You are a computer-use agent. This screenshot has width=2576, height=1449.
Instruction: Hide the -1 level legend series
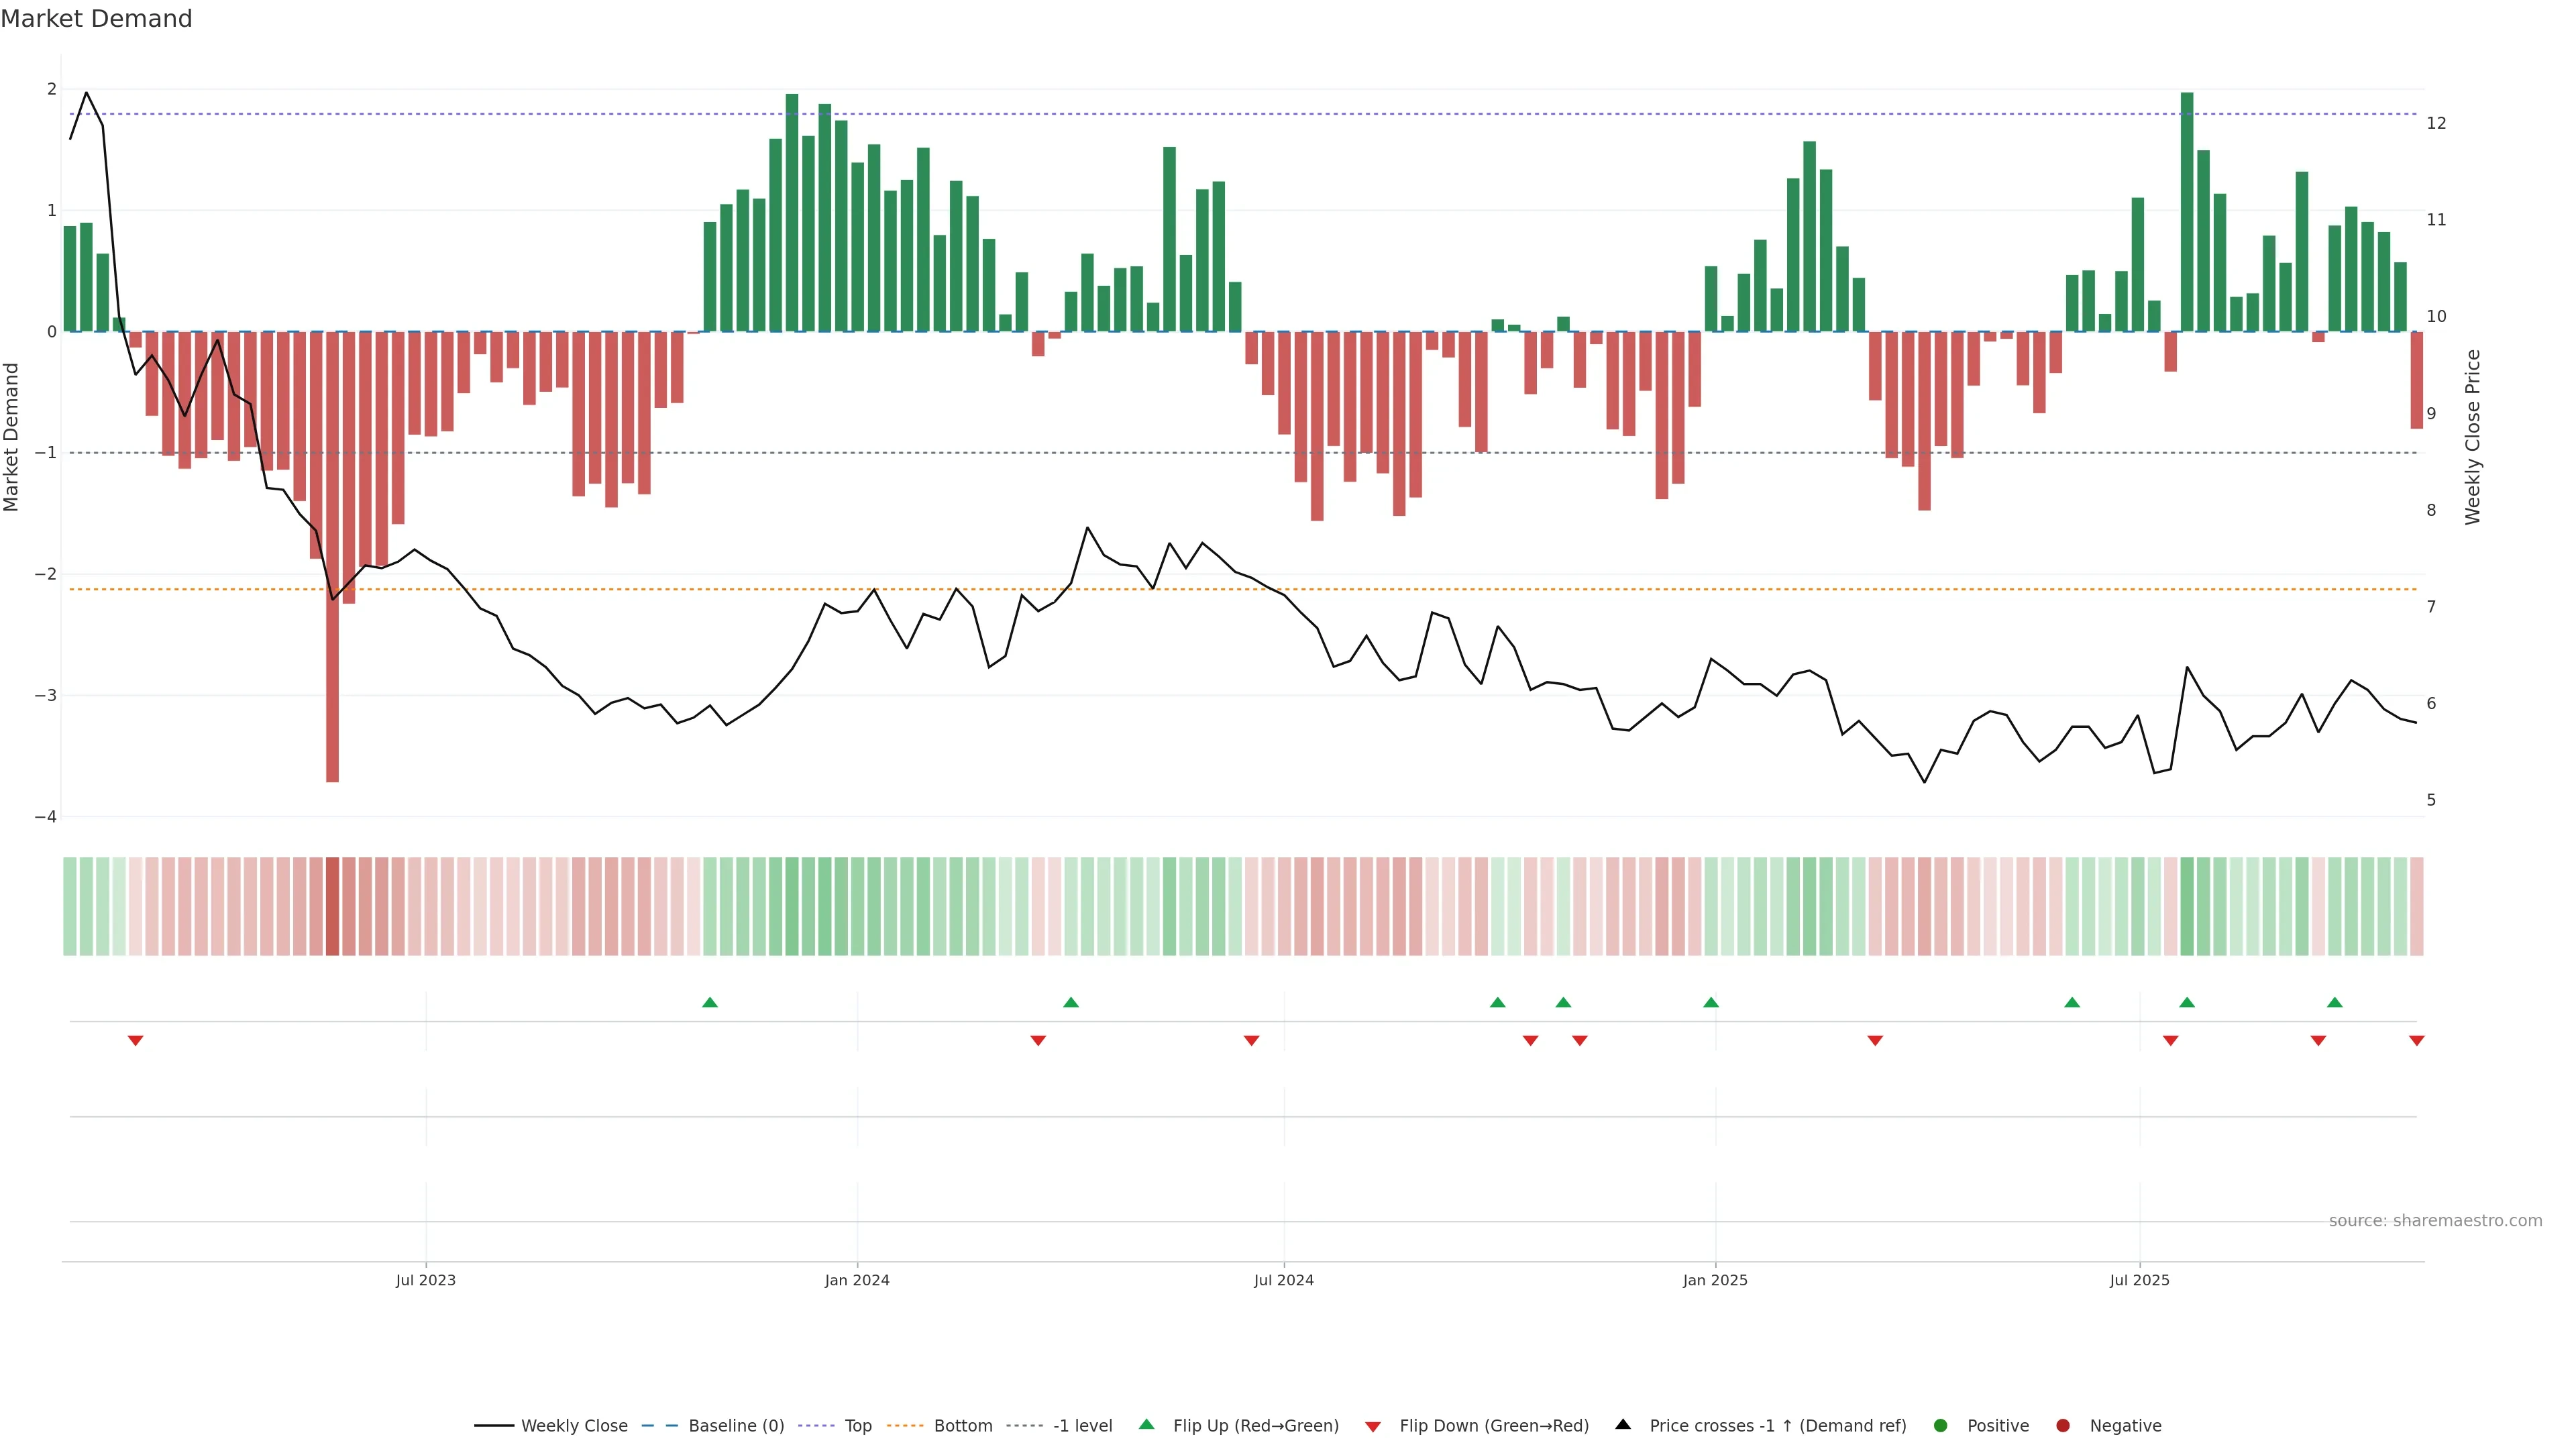pos(1082,1425)
